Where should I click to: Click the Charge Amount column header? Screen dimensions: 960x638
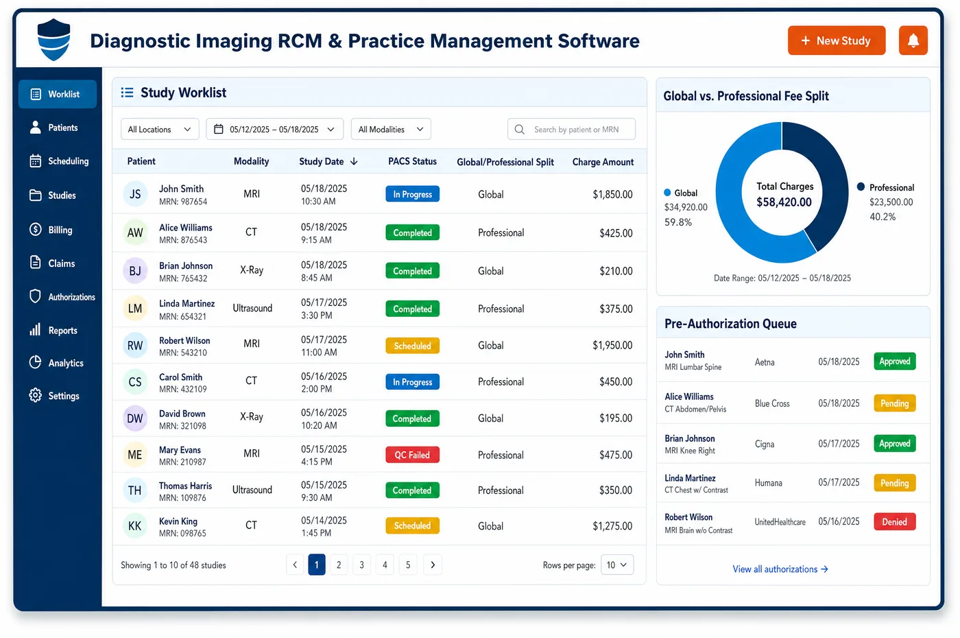click(603, 162)
